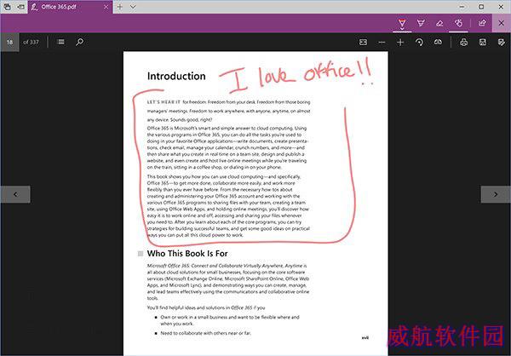Go to the next PDF page

[x=496, y=194]
